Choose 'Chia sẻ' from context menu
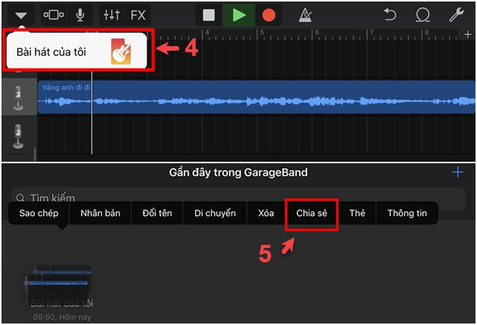Viewport: 477px width, 325px height. (311, 213)
